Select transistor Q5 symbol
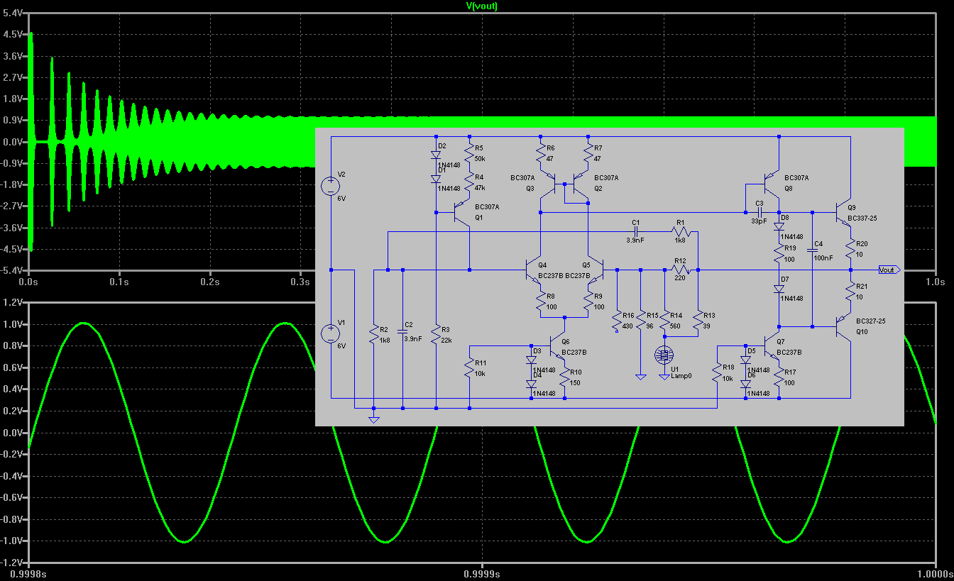The image size is (954, 581). (x=595, y=270)
